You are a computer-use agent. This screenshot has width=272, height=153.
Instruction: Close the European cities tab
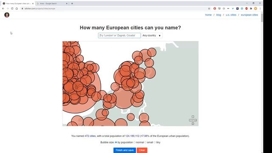click(x=33, y=3)
